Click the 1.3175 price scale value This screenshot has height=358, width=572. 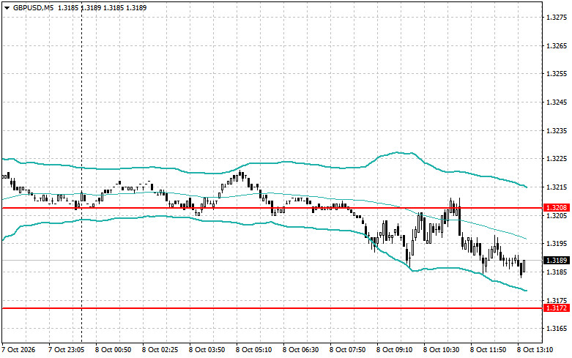click(557, 300)
